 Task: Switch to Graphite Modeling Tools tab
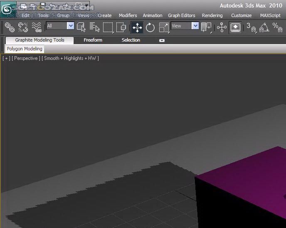(39, 40)
